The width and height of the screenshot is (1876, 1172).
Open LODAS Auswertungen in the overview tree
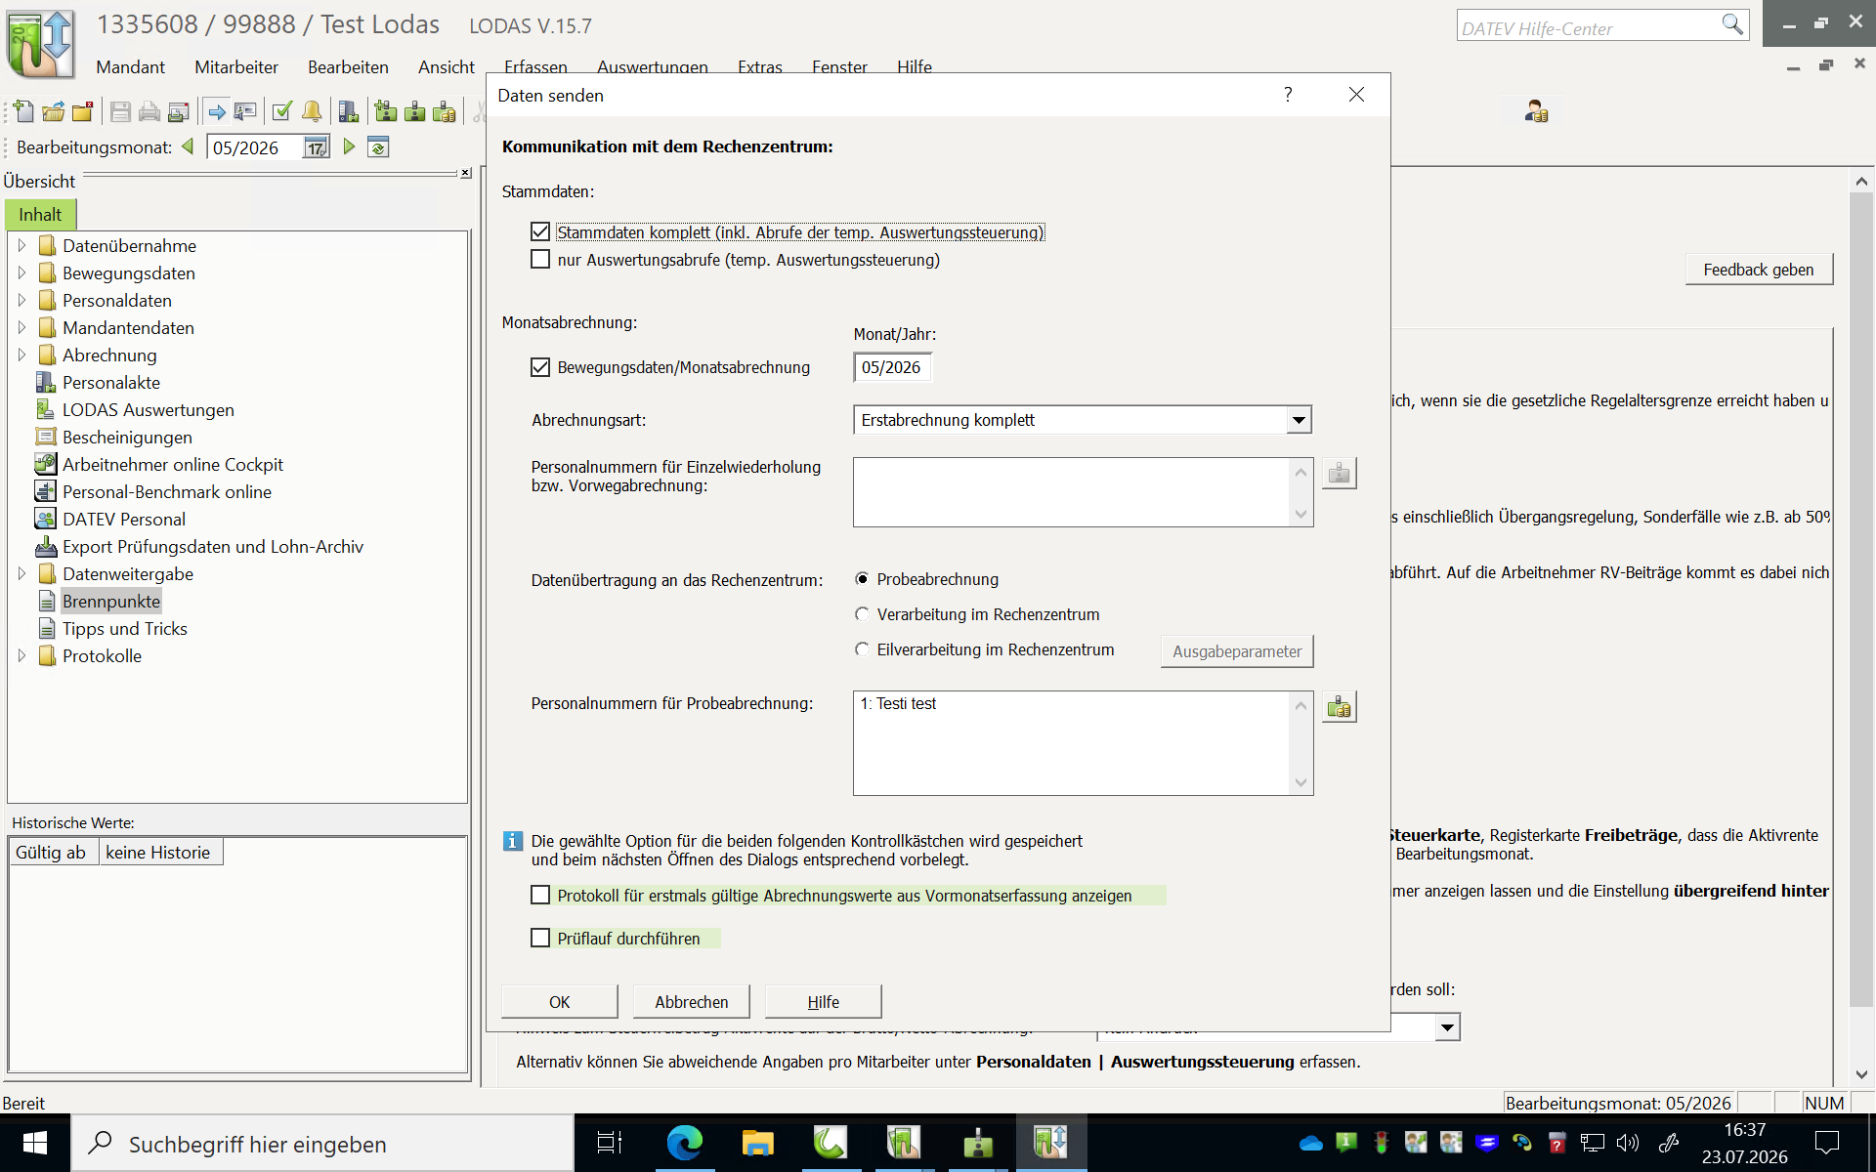click(x=148, y=410)
